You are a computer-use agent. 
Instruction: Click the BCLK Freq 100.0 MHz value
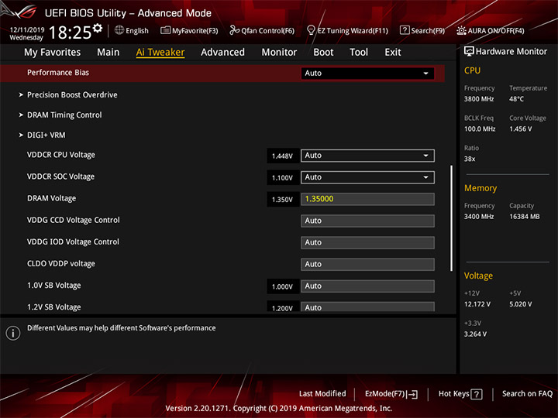(480, 129)
